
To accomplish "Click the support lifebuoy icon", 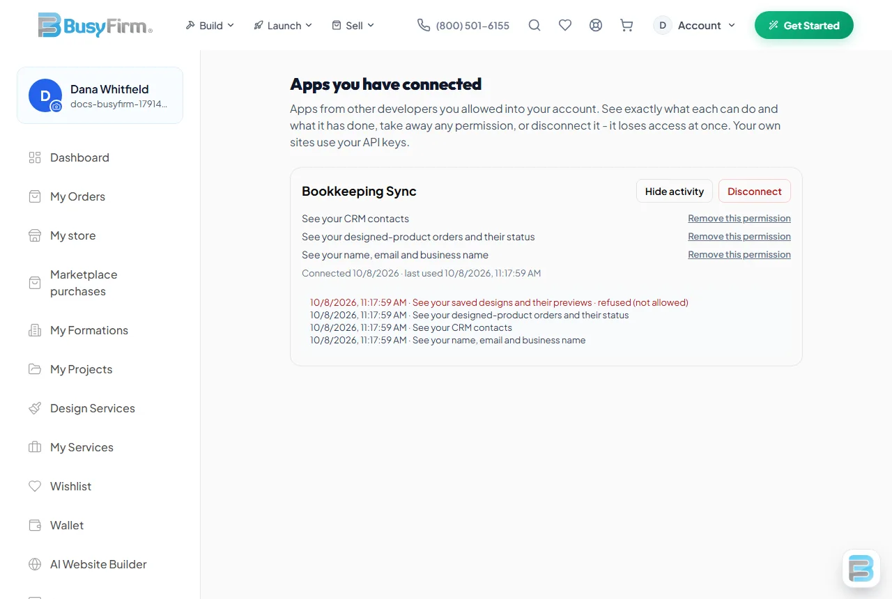I will click(596, 25).
